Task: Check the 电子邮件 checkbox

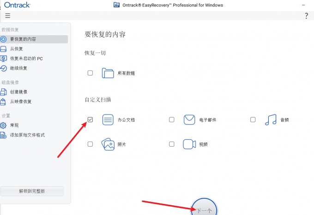Action: pos(172,119)
